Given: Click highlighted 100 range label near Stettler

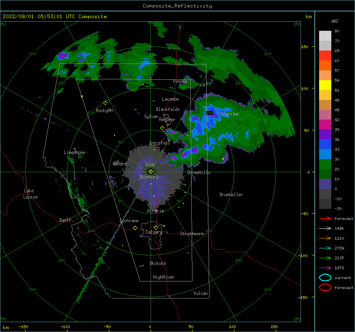Looking at the screenshot, I should (209, 113).
